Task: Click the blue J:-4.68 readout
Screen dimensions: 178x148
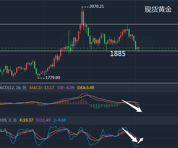Action: (x=60, y=120)
